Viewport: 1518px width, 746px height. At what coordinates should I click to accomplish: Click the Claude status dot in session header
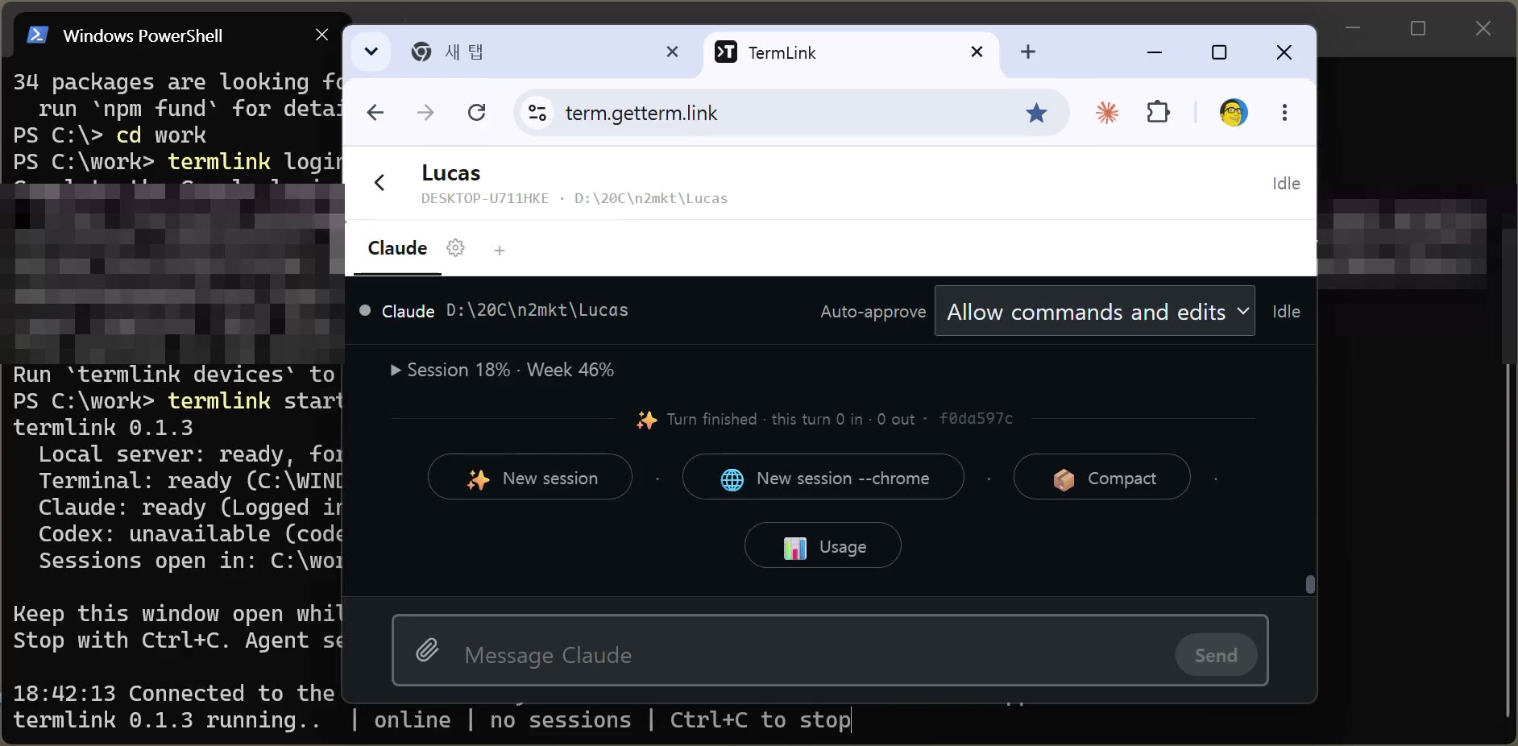(365, 310)
